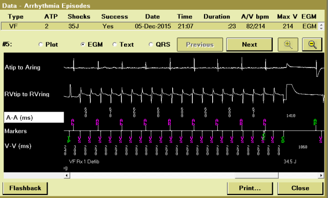Click the horizontal scrollbar thumb
The width and height of the screenshot is (328, 198).
[257, 175]
